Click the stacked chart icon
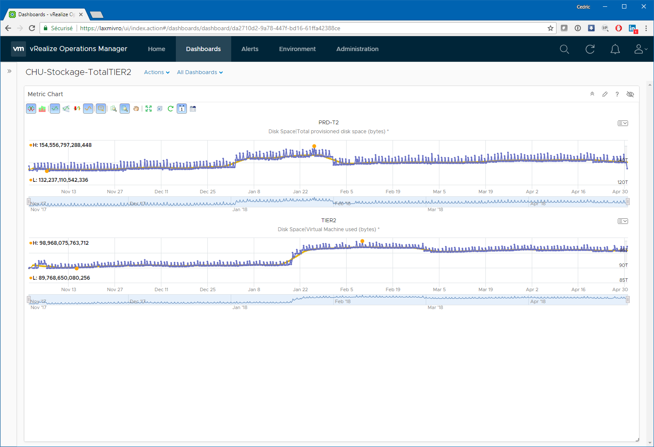This screenshot has height=447, width=654. 42,109
